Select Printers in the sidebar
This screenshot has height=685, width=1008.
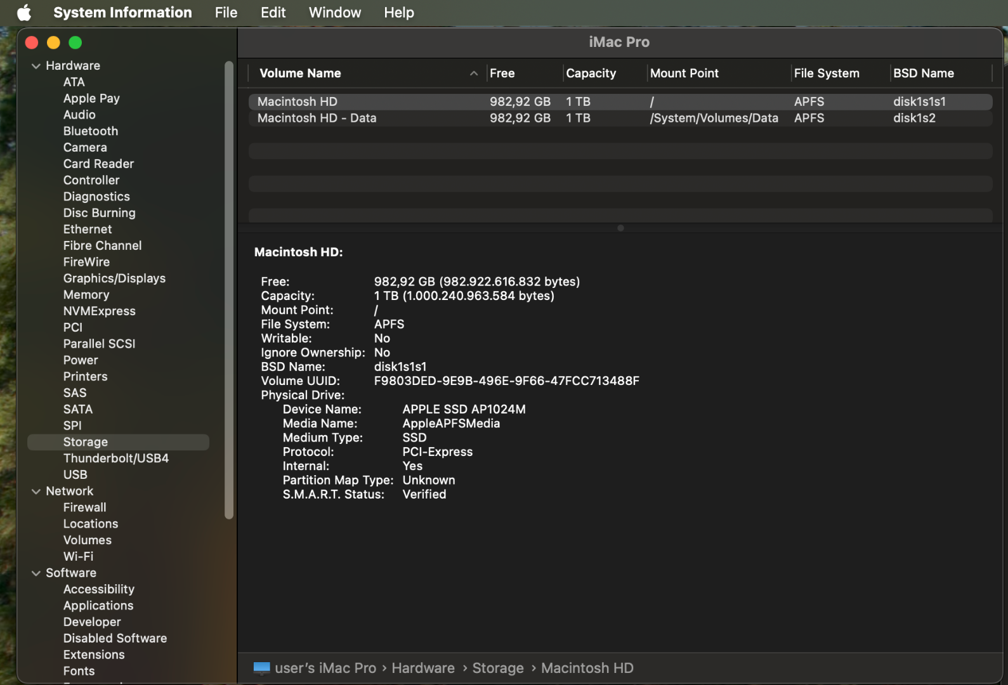click(85, 377)
